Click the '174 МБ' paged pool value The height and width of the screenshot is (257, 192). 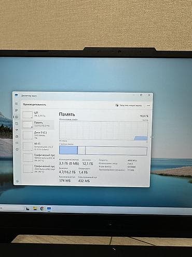(x=65, y=181)
